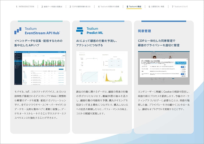This screenshot has width=204, height=144.
Task: Click the EventStream API Hub bar-chart logo icon
Action: [x=18, y=31]
